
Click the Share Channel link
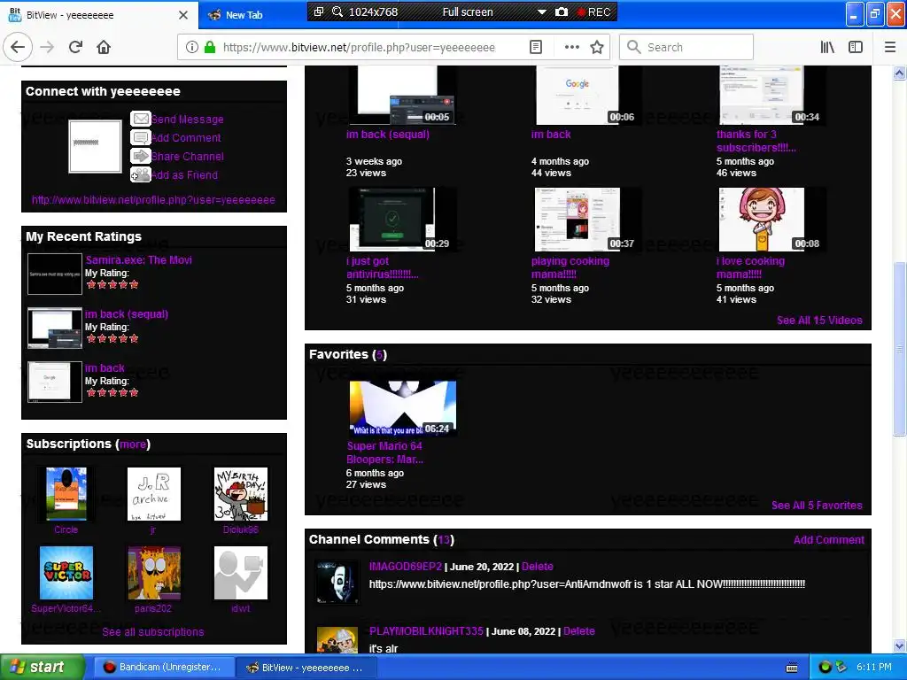[x=188, y=156]
